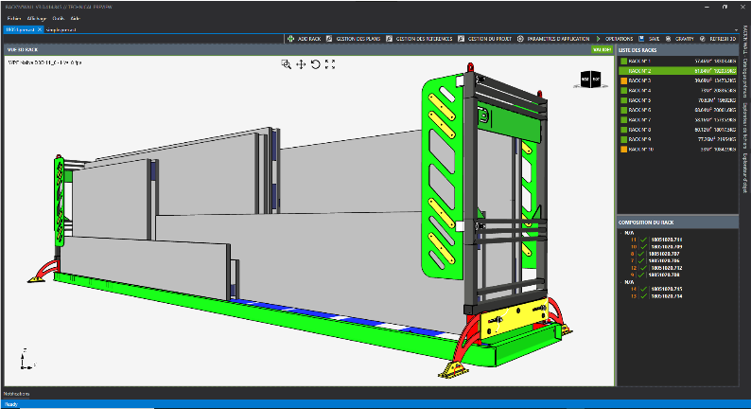Click the zoom magnifier tool in 3D view
Viewport: 751px width, 409px height.
click(x=286, y=64)
